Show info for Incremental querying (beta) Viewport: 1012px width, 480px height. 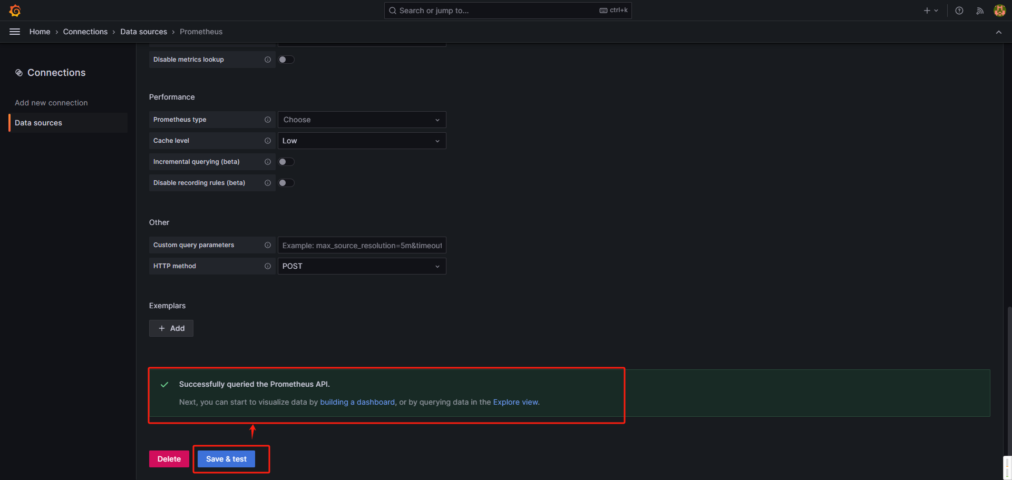pos(268,162)
